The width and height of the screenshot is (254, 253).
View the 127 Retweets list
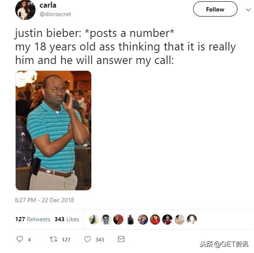coord(33,219)
